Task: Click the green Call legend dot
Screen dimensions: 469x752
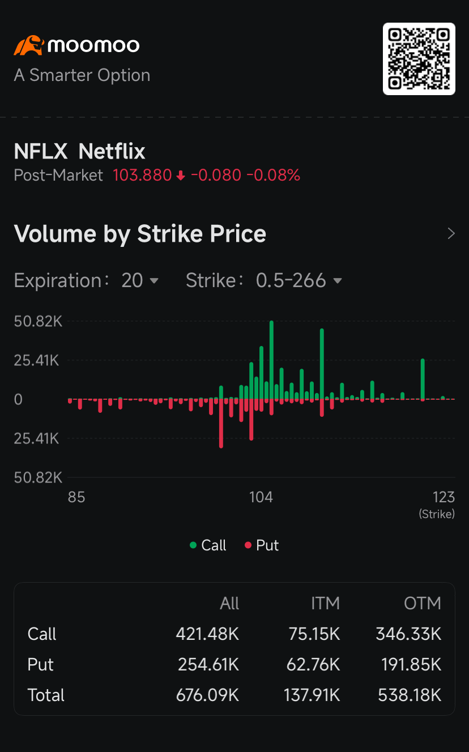Action: 193,545
